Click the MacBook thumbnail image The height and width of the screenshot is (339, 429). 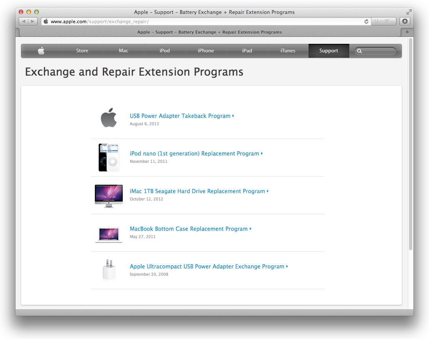[x=109, y=234]
